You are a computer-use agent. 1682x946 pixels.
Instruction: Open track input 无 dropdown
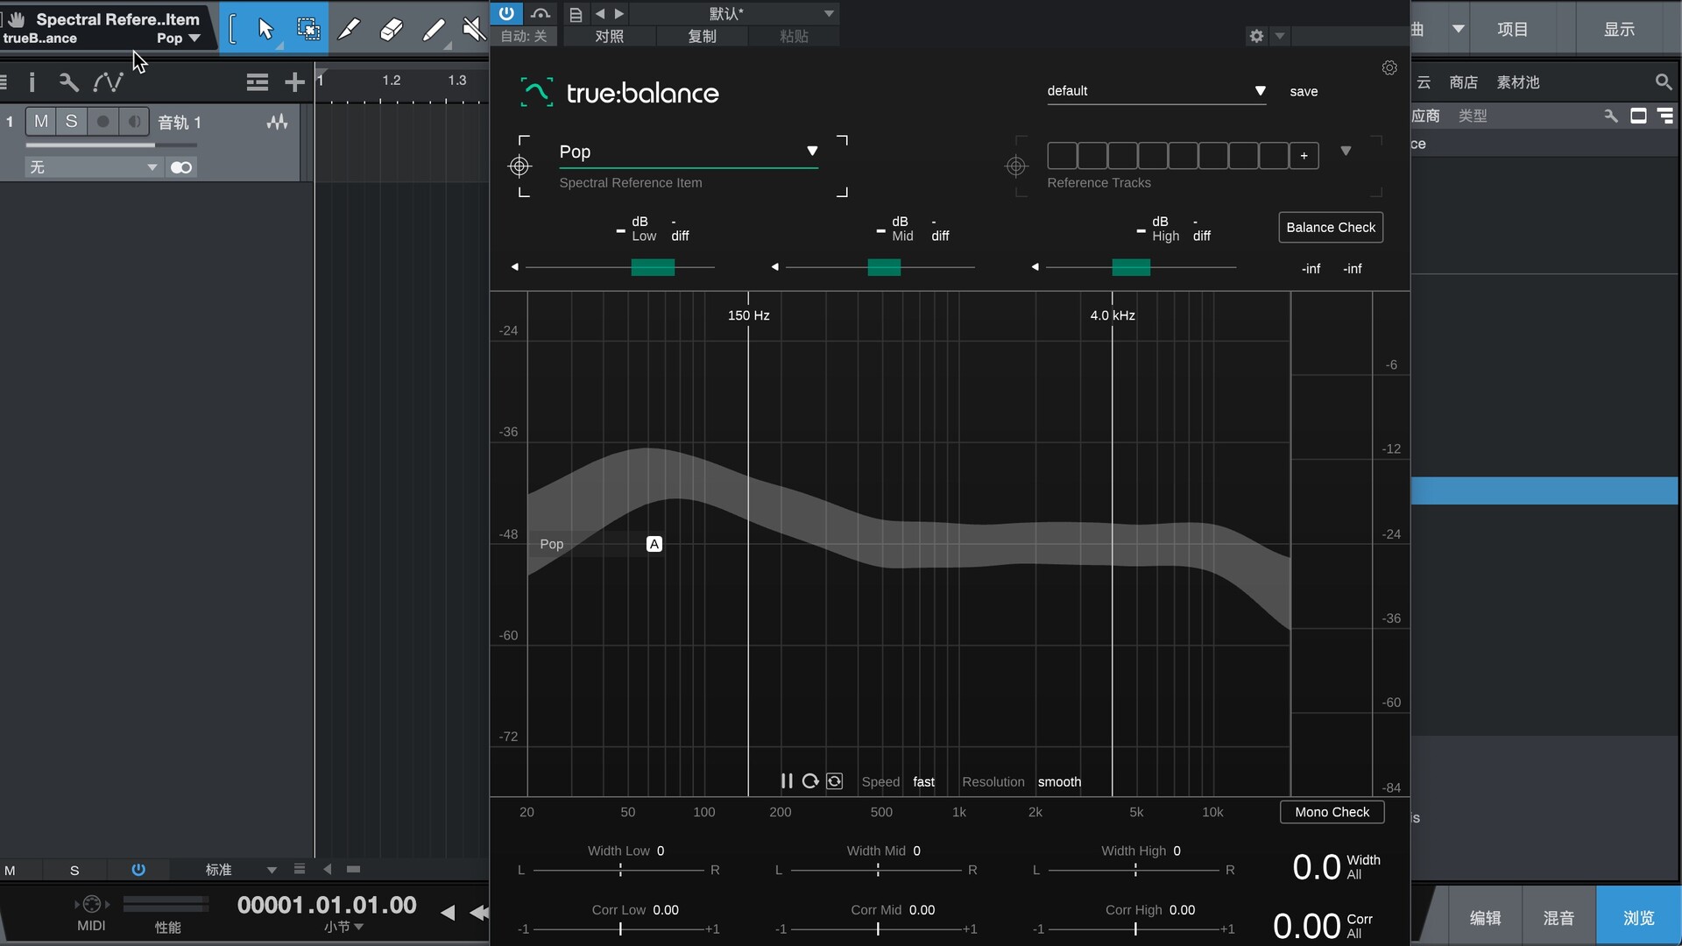92,167
